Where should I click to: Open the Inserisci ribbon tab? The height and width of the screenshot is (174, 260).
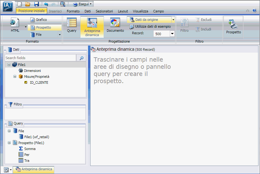[55, 11]
